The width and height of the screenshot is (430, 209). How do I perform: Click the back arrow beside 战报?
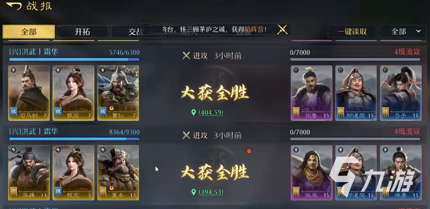click(x=14, y=6)
